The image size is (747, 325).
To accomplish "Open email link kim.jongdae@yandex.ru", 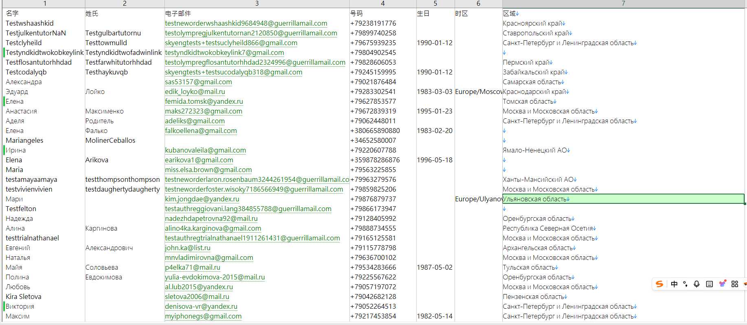I will click(x=202, y=199).
